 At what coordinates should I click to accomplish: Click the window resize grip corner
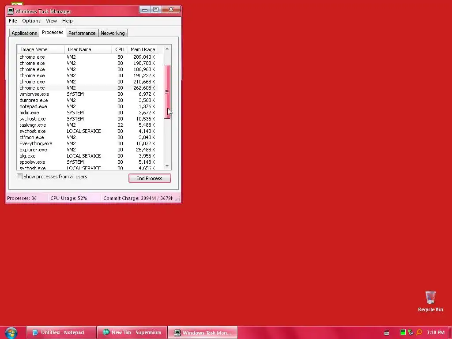click(x=177, y=199)
